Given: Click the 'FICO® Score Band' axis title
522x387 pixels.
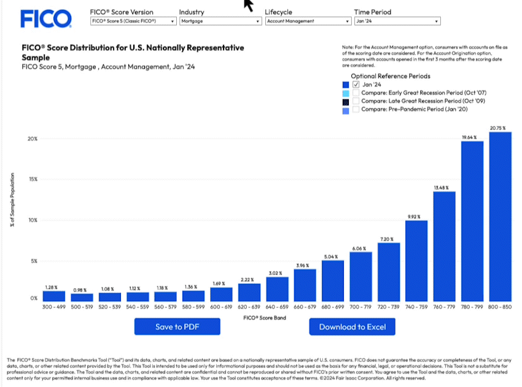Looking at the screenshot, I should [265, 318].
